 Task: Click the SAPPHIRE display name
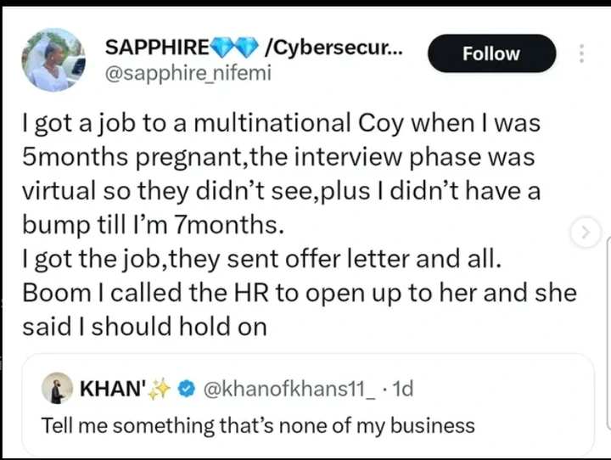[x=156, y=48]
